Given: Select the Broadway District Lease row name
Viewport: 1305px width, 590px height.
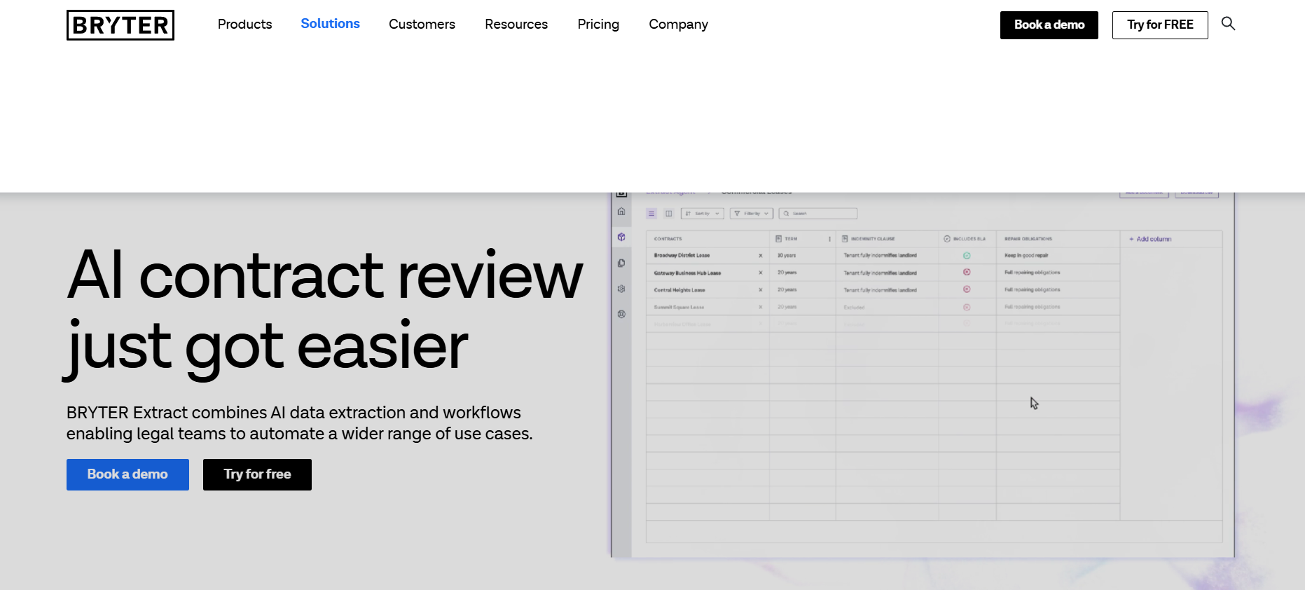Looking at the screenshot, I should tap(682, 256).
